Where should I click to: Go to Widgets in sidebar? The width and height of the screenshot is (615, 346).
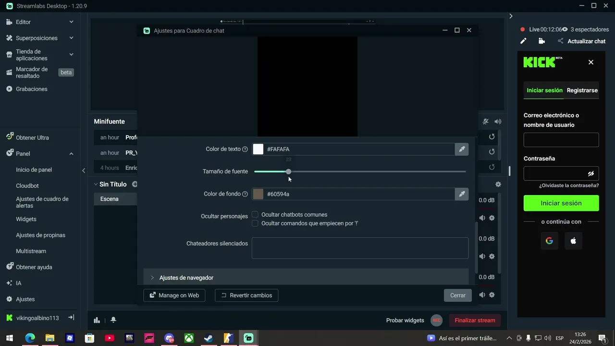pos(26,219)
